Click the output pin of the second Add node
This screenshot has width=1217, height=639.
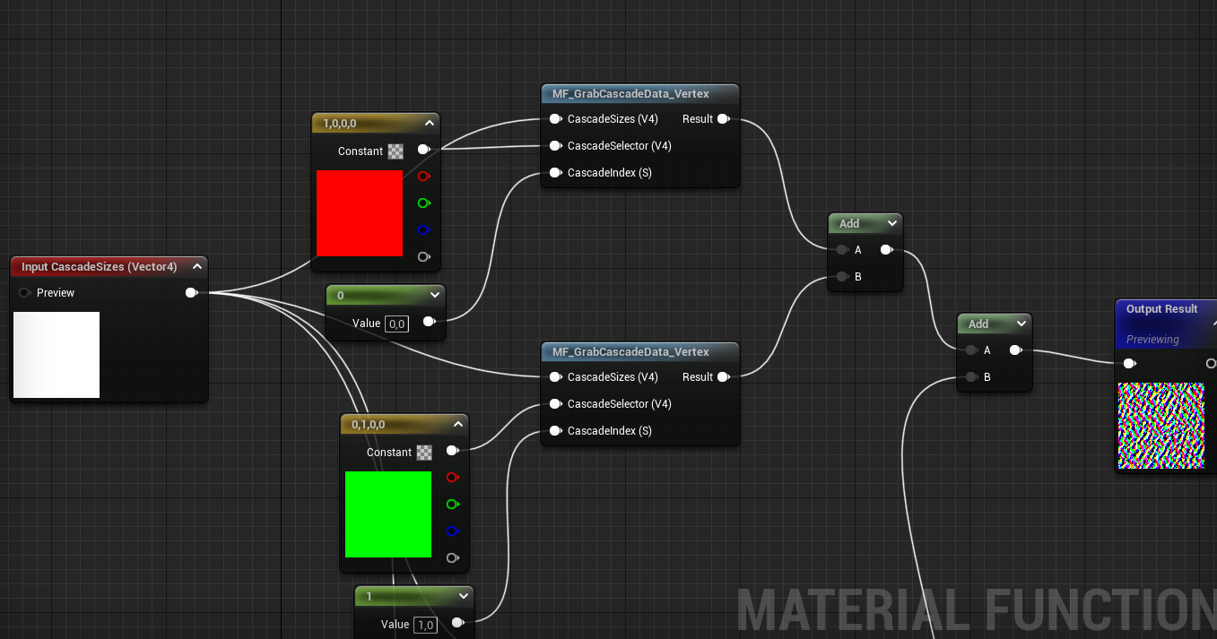pyautogui.click(x=1017, y=350)
